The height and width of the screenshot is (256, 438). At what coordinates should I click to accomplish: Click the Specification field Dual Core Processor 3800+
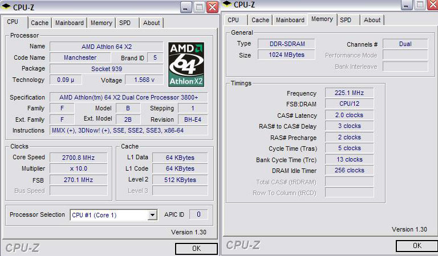[128, 97]
